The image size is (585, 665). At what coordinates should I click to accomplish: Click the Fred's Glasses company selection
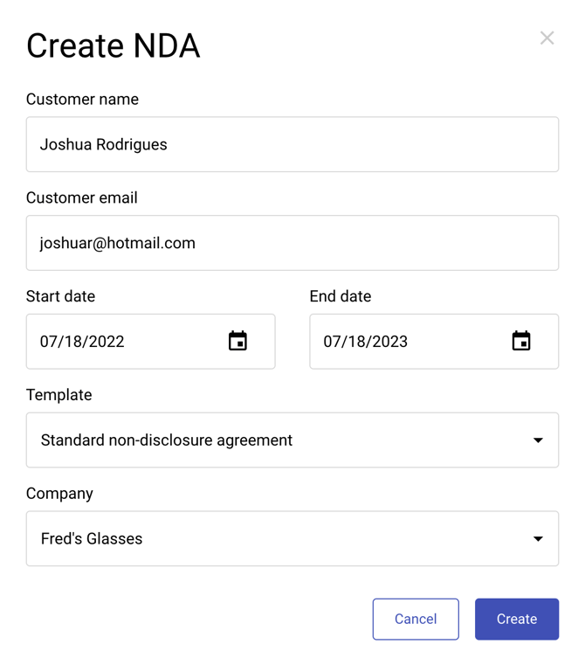(x=92, y=539)
